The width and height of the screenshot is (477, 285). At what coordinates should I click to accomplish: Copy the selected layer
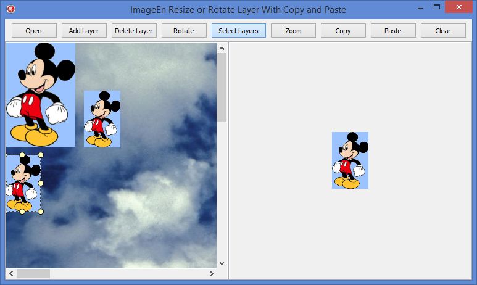(343, 31)
